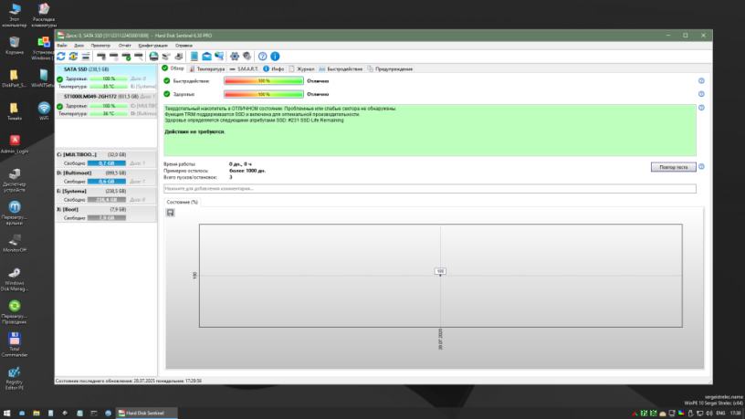Select the E: [Systema] partition

pyautogui.click(x=106, y=195)
